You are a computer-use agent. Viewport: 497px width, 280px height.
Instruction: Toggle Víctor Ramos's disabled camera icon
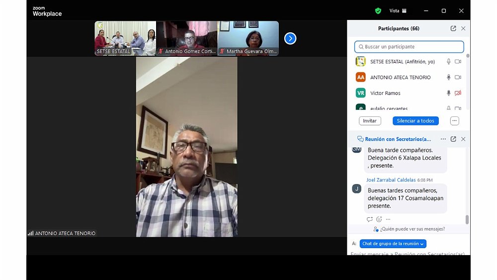tap(458, 93)
